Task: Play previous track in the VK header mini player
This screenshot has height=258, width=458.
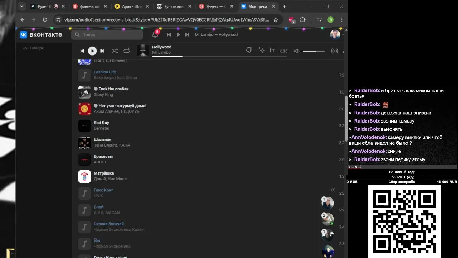Action: pyautogui.click(x=169, y=34)
